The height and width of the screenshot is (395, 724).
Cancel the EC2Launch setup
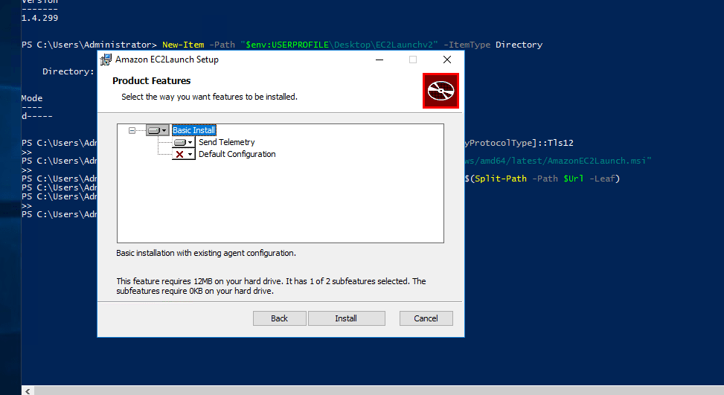(x=426, y=318)
